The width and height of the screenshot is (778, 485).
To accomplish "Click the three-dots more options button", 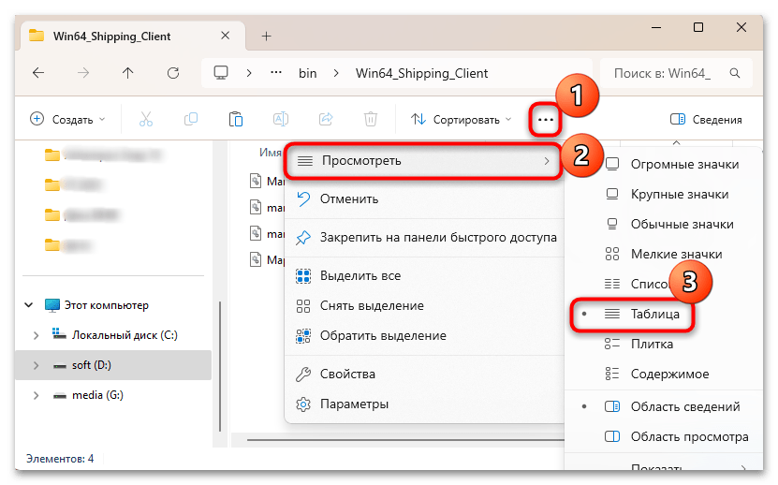I will 545,119.
